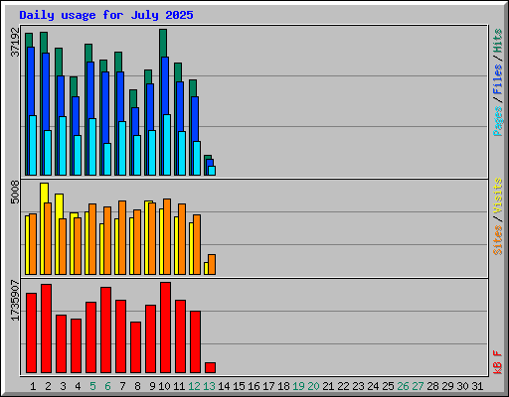Click the red KB bar for day 6
509x397 pixels.
(105, 331)
